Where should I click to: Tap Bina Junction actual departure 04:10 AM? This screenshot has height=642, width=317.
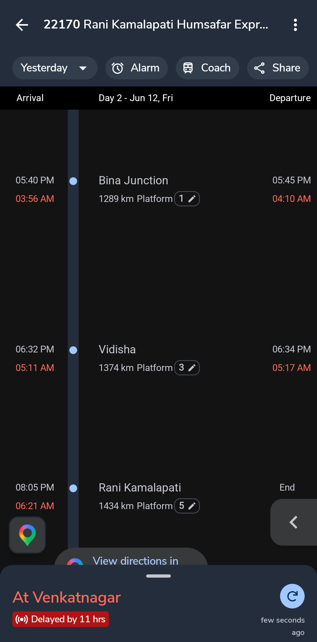pyautogui.click(x=291, y=199)
